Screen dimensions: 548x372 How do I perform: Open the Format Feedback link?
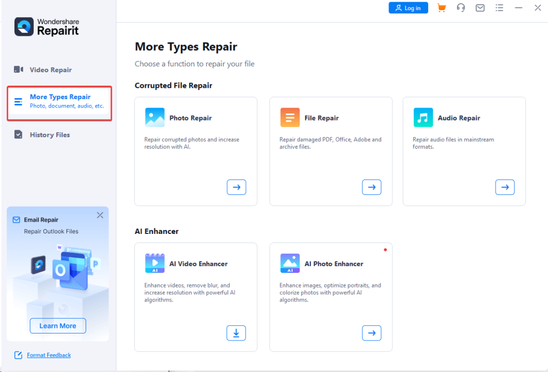49,355
